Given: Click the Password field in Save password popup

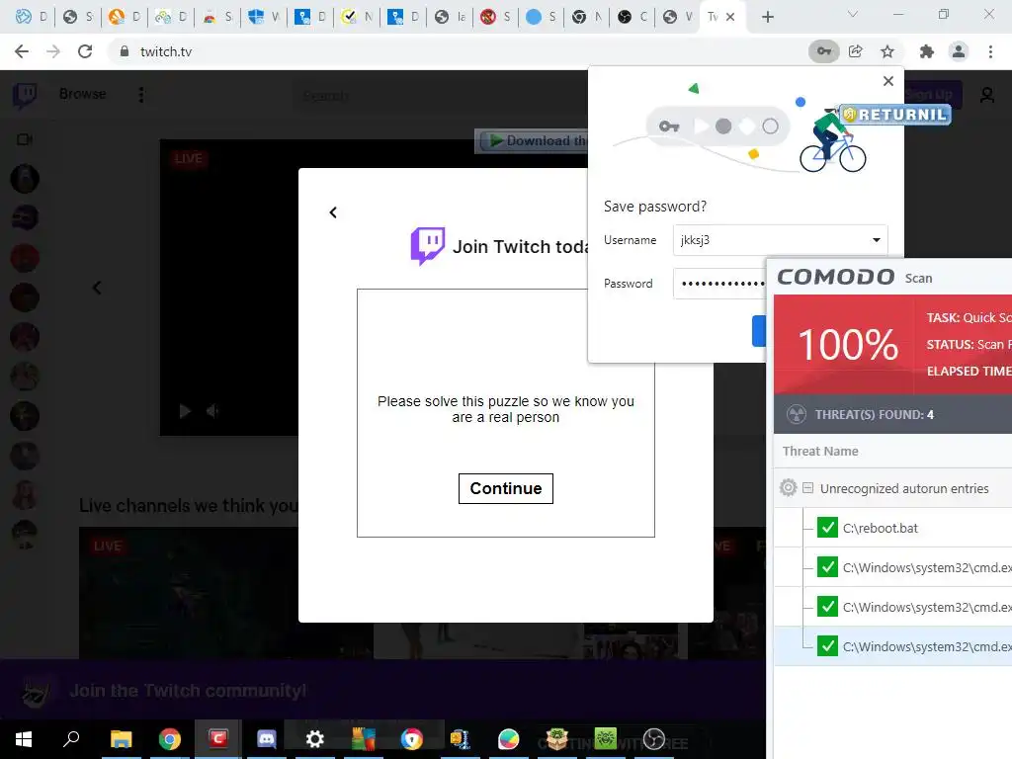Looking at the screenshot, I should [x=719, y=284].
